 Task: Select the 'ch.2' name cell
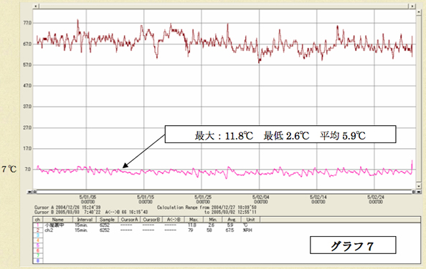pyautogui.click(x=49, y=230)
